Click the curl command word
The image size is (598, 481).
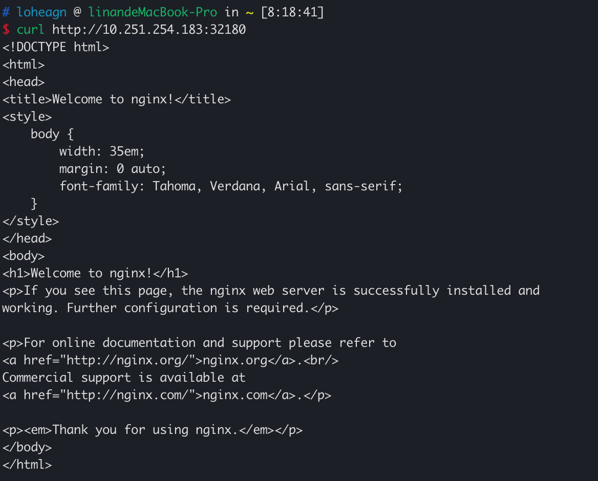point(31,30)
